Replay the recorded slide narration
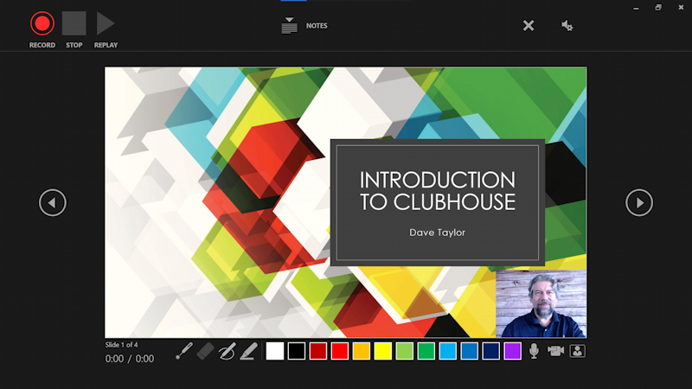This screenshot has height=389, width=692. (x=106, y=23)
